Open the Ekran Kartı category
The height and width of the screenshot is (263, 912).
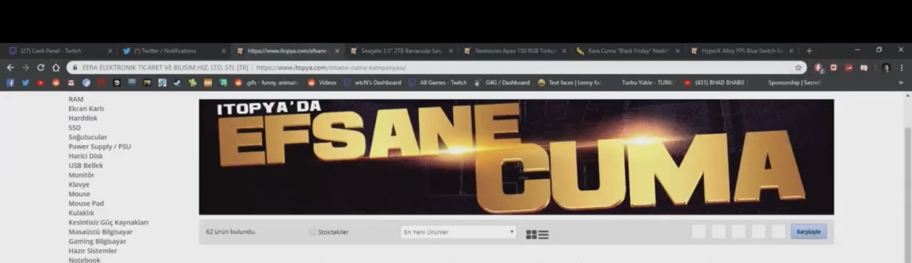[x=86, y=109]
